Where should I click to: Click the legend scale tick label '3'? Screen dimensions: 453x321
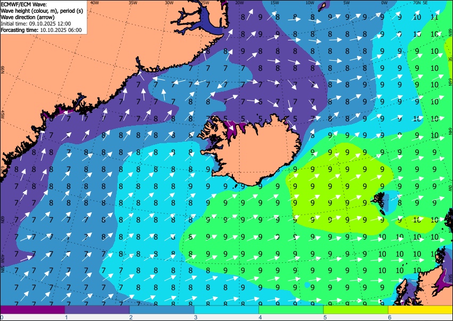click(x=196, y=317)
